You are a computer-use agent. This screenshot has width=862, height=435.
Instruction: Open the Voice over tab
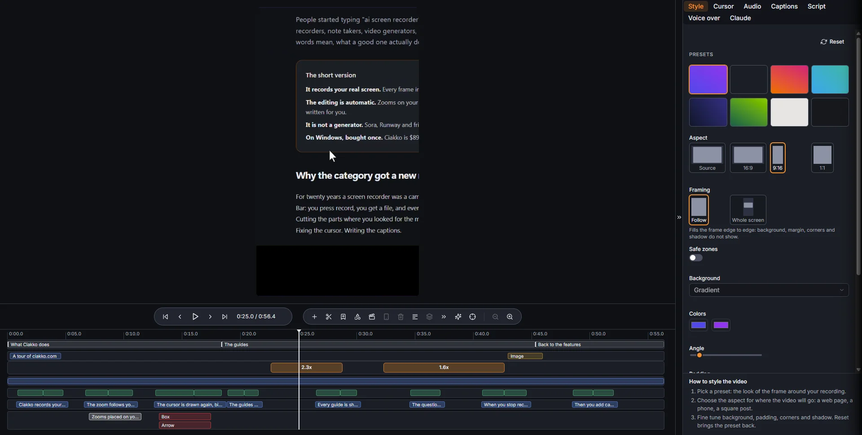(x=704, y=18)
